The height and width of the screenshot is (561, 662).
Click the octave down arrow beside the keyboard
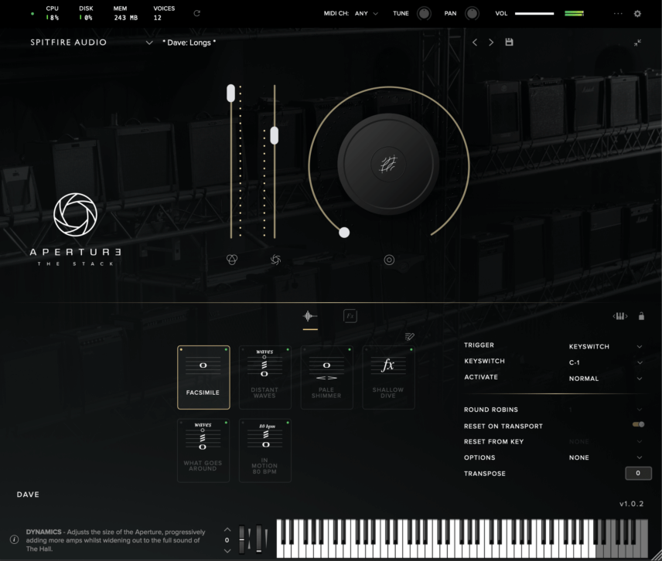227,550
